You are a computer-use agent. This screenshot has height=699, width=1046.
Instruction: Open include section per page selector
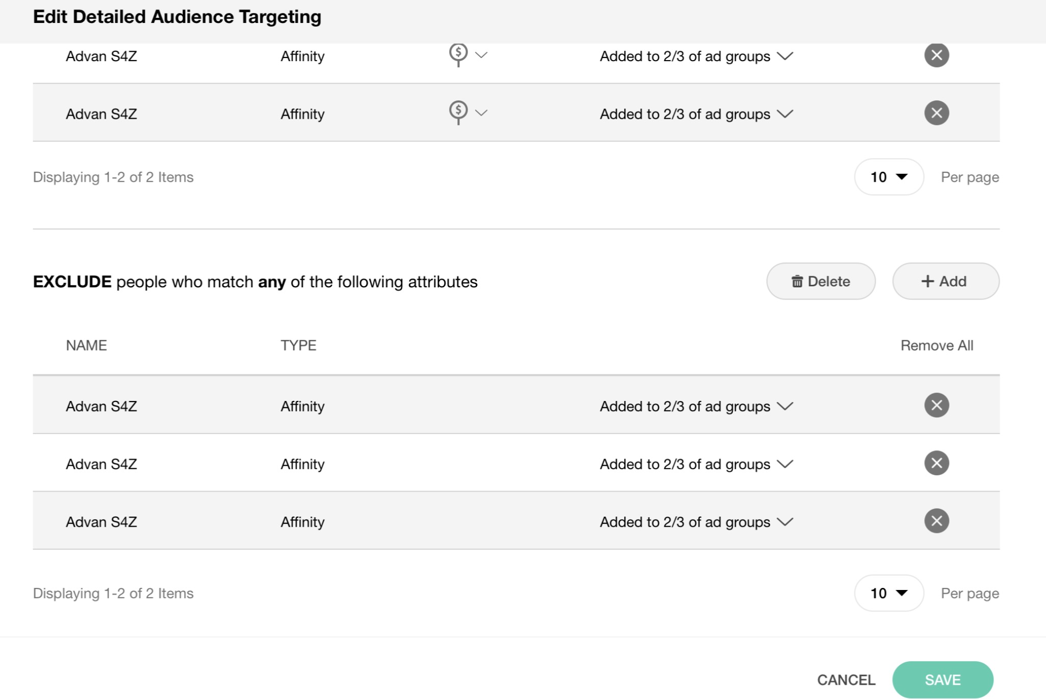(888, 177)
